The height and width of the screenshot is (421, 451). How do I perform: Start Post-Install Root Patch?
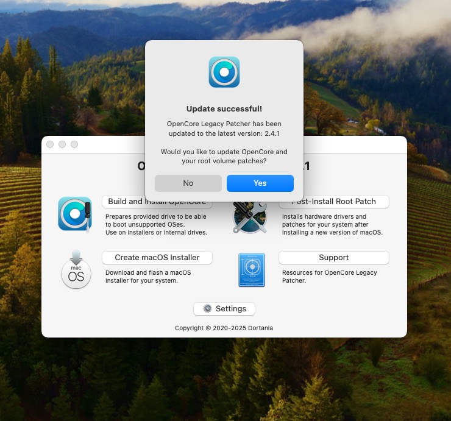[x=334, y=202]
